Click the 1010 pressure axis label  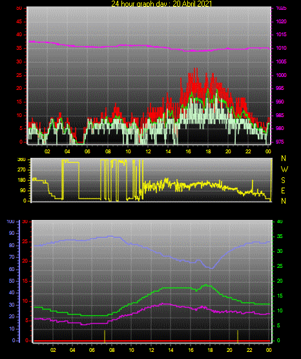[x=281, y=48]
